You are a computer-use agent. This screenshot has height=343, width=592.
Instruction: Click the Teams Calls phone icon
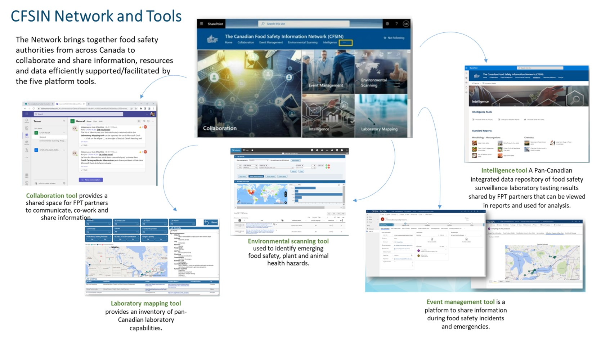click(x=27, y=150)
